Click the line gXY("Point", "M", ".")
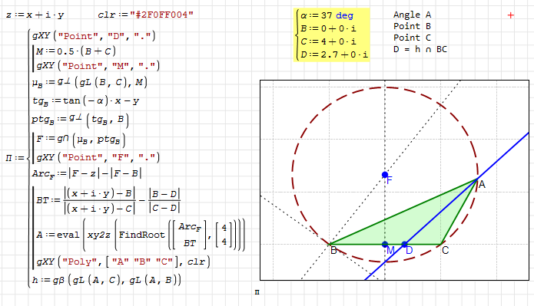534x306 pixels. (x=98, y=66)
